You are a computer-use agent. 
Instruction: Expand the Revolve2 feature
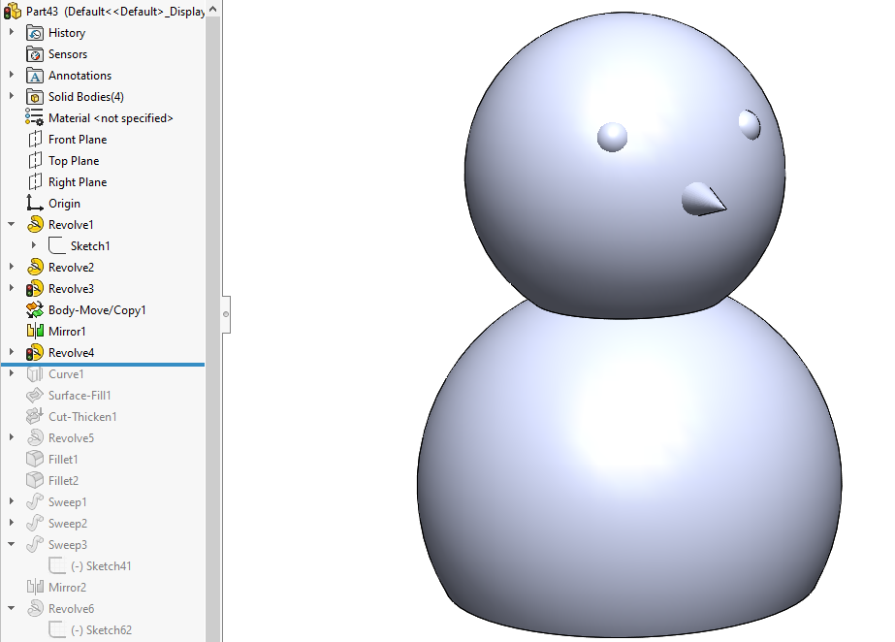tap(12, 267)
